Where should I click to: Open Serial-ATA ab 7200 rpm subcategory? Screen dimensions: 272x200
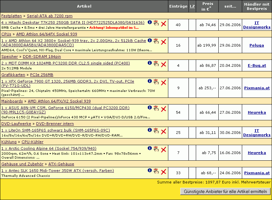50,16
